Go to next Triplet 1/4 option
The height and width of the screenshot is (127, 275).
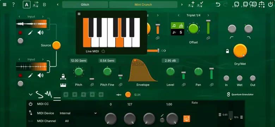tap(208, 15)
